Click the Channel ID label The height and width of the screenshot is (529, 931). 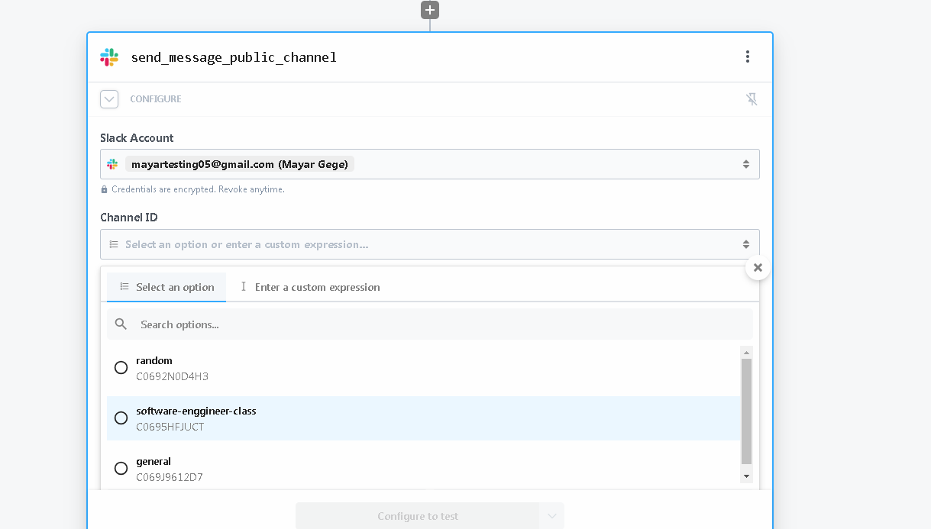pos(129,218)
